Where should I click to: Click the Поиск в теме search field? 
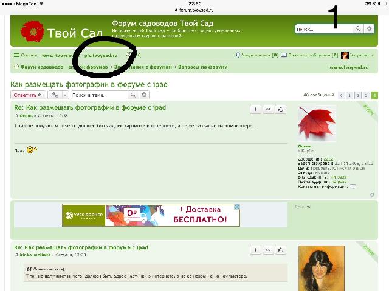(x=98, y=95)
